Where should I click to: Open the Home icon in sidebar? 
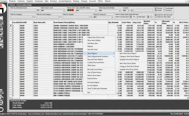(2, 18)
